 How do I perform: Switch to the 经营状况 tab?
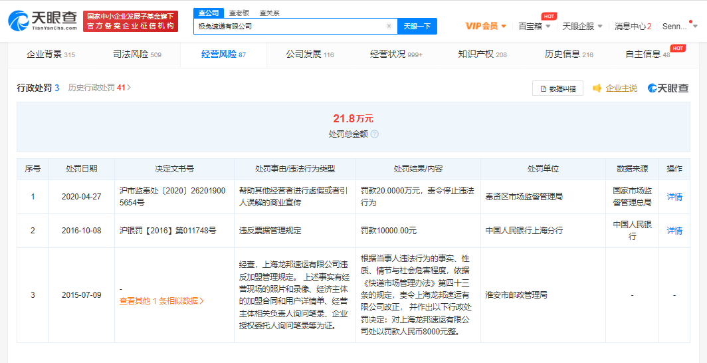pos(396,55)
